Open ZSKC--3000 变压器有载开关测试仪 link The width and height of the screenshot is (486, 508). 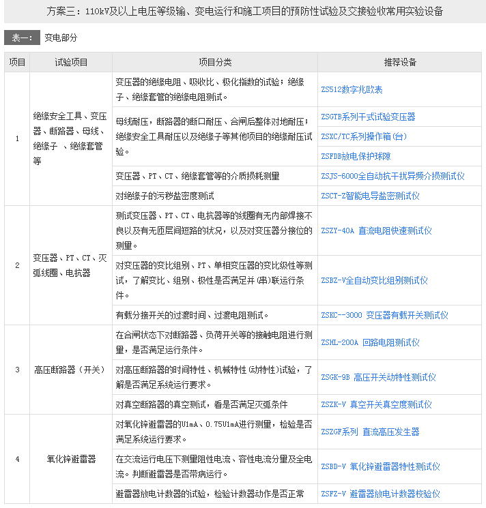[384, 315]
